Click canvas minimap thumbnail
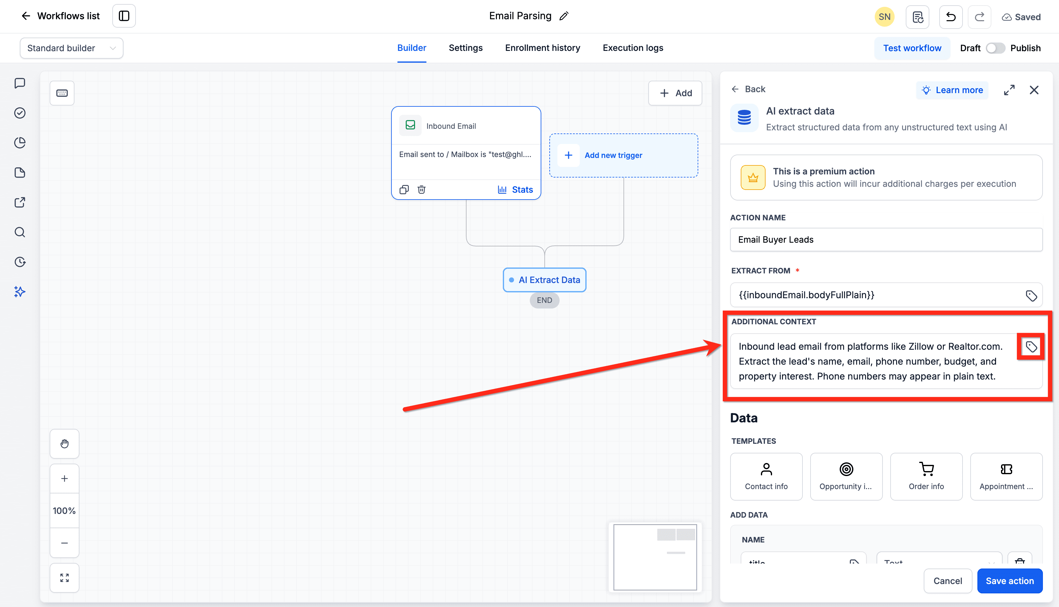1059x607 pixels. 655,557
